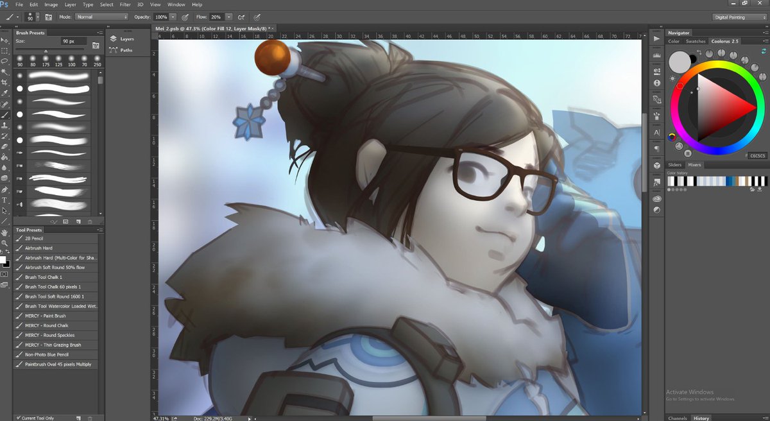Select the Zoom tool

4,243
